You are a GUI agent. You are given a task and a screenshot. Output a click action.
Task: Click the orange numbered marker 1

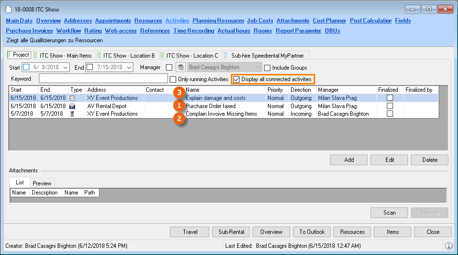tap(179, 106)
